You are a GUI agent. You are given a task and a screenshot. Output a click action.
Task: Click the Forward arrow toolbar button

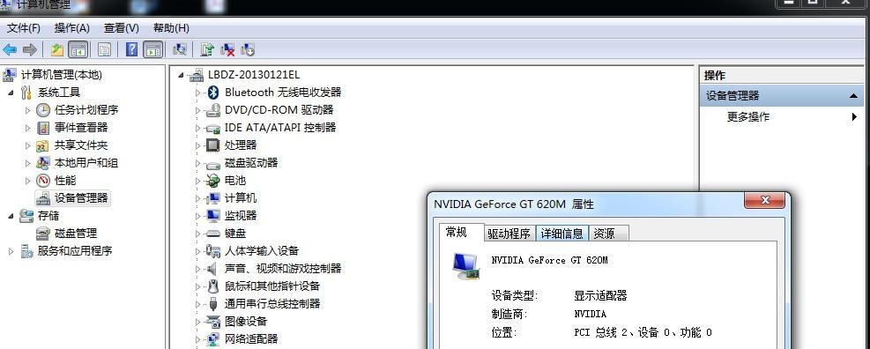point(29,50)
